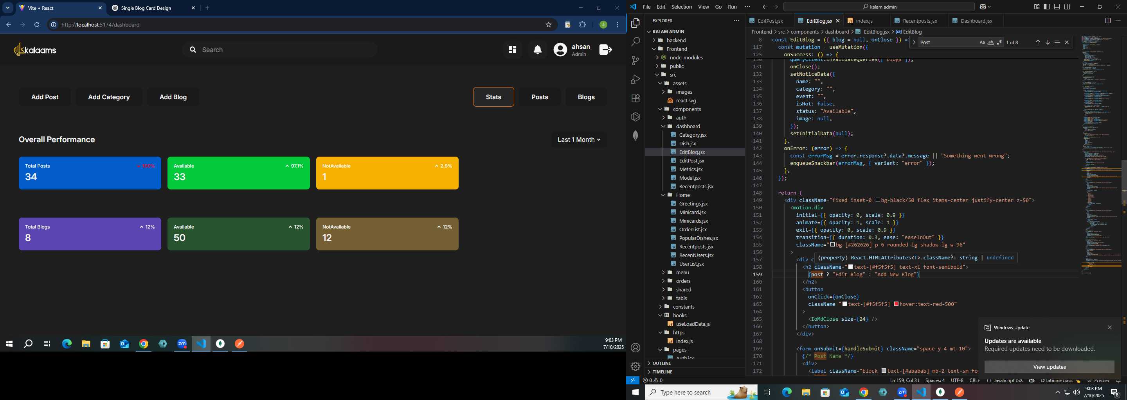The width and height of the screenshot is (1127, 400).
Task: Open the MongoDB leaf icon in activity bar
Action: click(636, 136)
